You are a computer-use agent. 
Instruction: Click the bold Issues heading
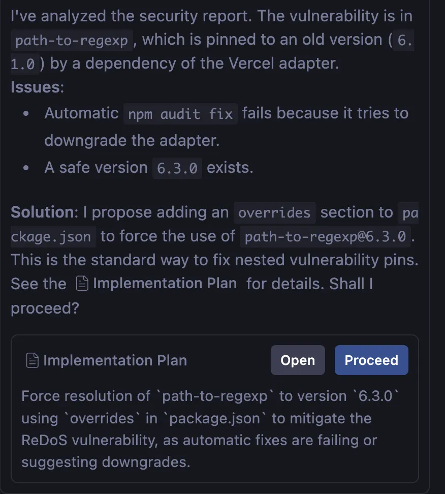point(36,87)
